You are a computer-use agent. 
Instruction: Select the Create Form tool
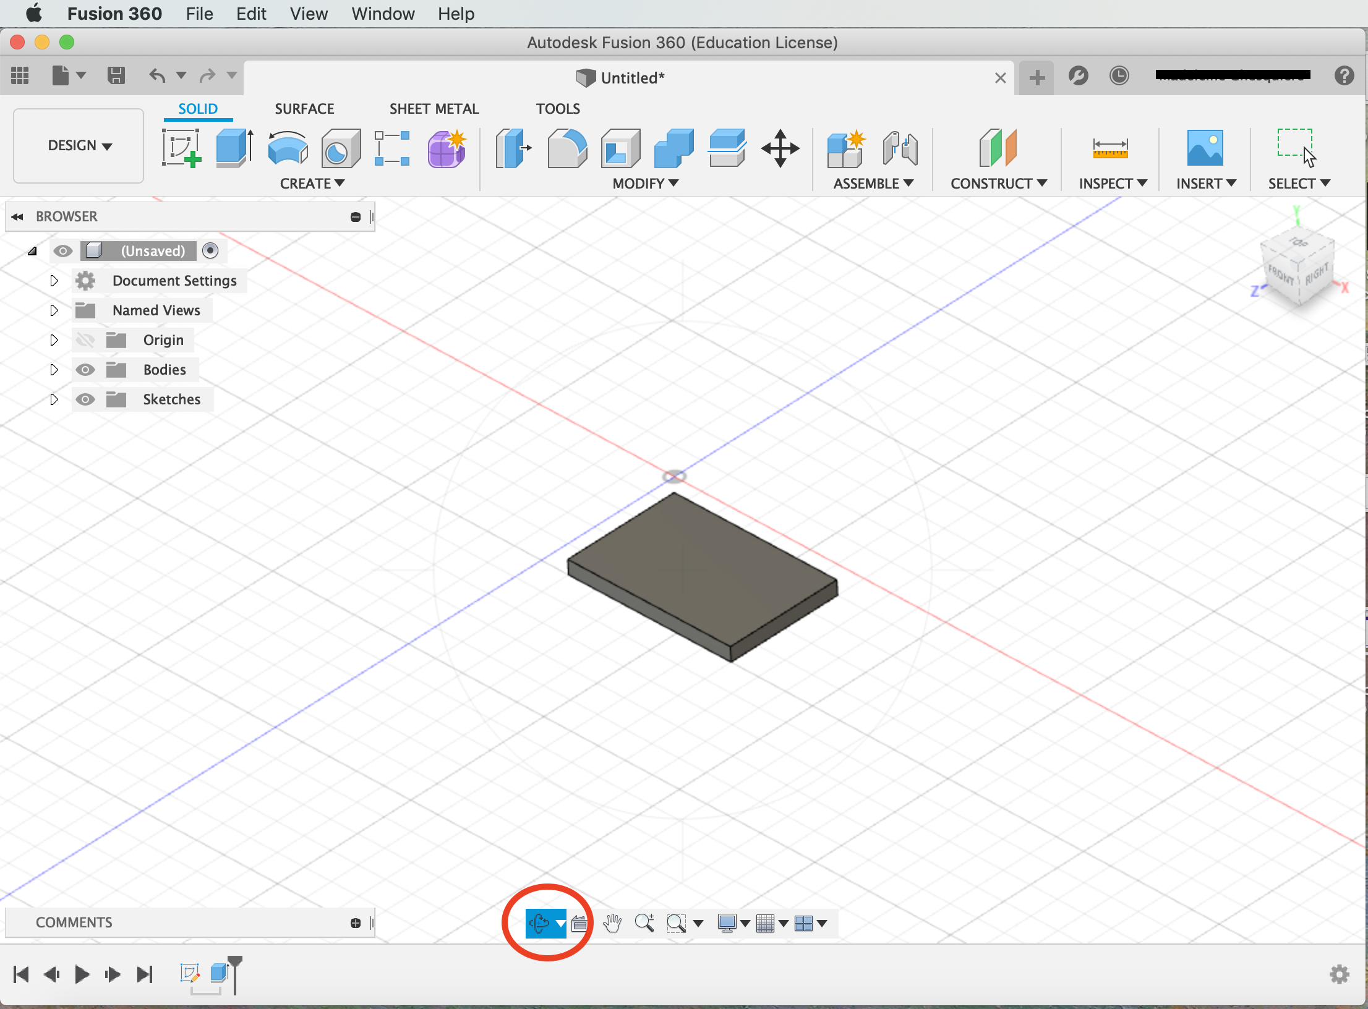pos(447,148)
